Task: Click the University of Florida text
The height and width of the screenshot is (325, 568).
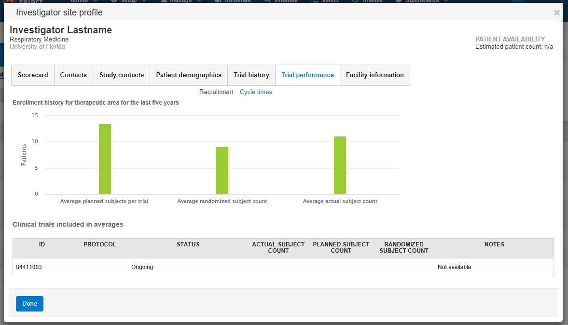Action: [37, 47]
